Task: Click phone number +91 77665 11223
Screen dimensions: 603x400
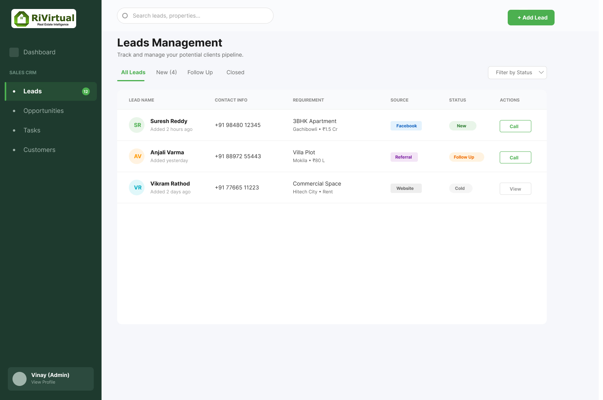Action: point(237,187)
